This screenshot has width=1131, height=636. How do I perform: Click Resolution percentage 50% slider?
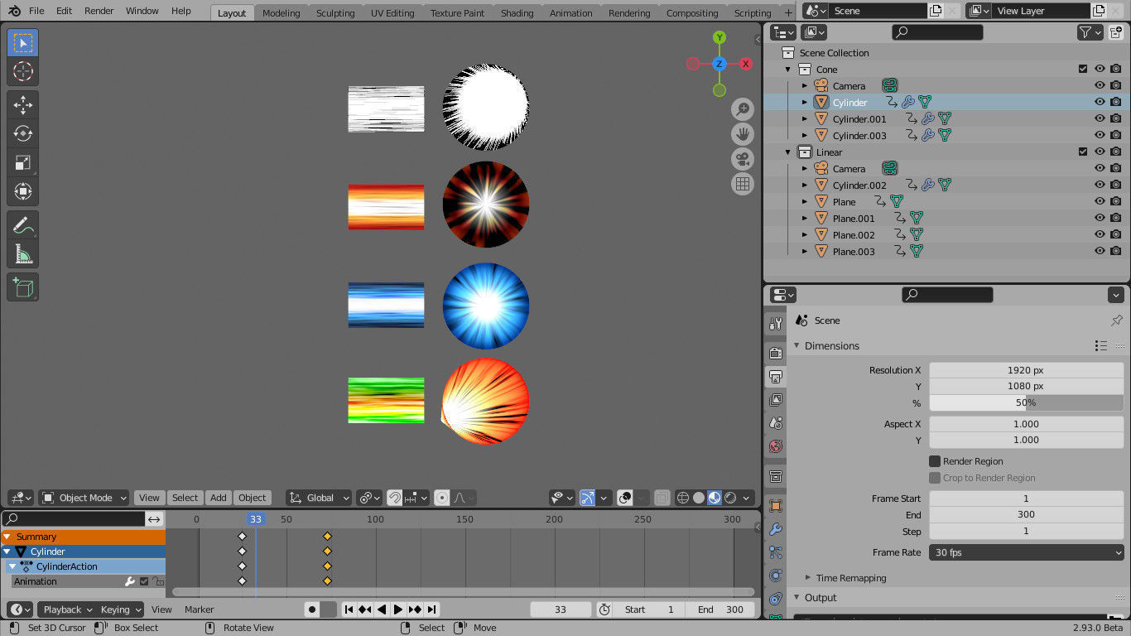point(1026,402)
